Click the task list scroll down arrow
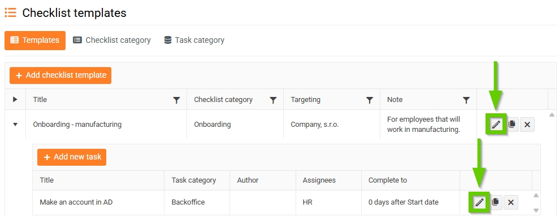The image size is (559, 217). click(x=536, y=210)
